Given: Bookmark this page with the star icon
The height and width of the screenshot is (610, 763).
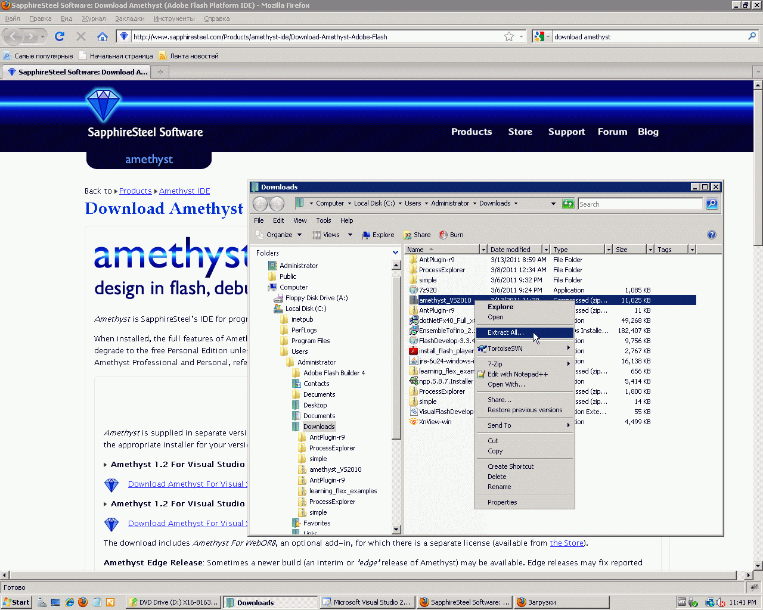Looking at the screenshot, I should 509,36.
